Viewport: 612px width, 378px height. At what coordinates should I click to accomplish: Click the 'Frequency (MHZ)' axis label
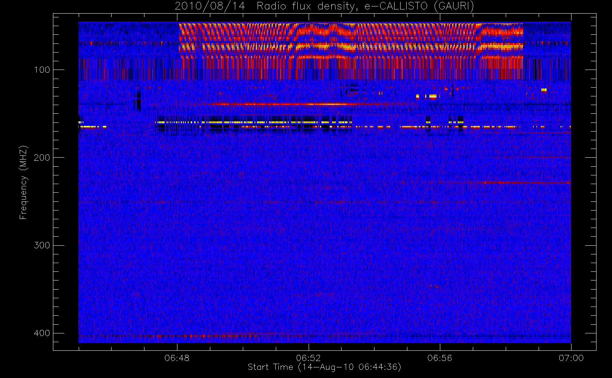click(23, 182)
